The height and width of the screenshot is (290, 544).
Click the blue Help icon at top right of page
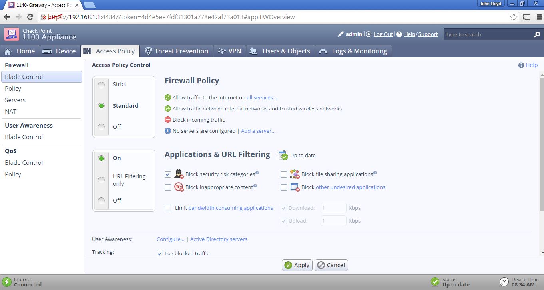[x=521, y=65]
